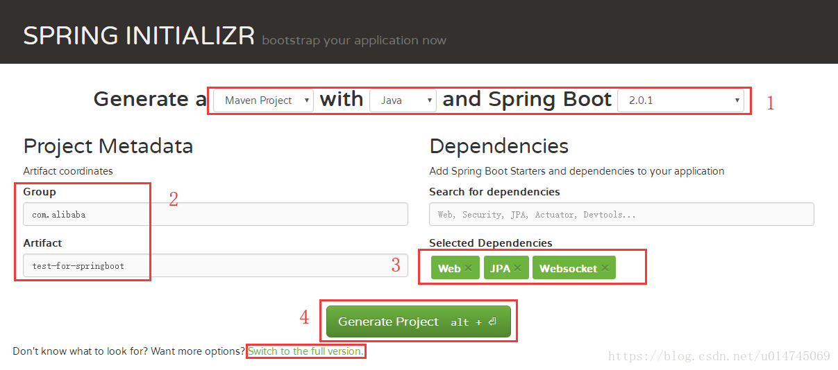
Task: Click the Project Metadata heading
Action: (x=108, y=146)
